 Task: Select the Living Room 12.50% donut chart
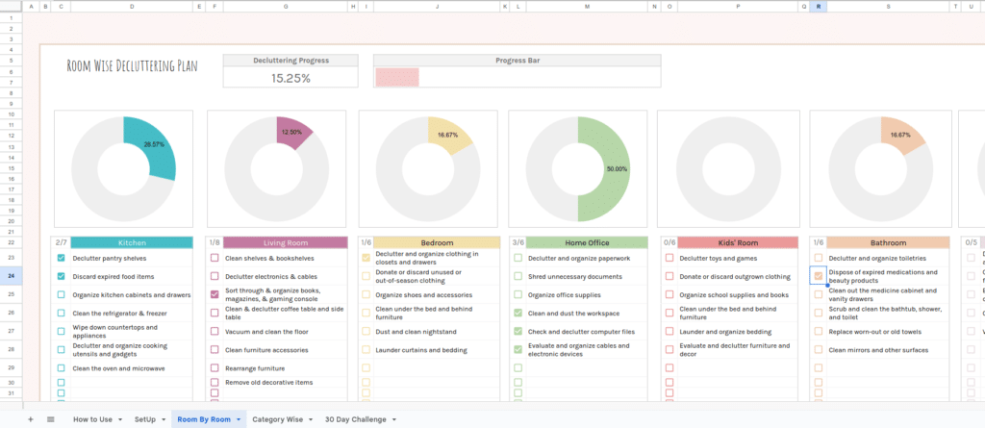(x=276, y=168)
